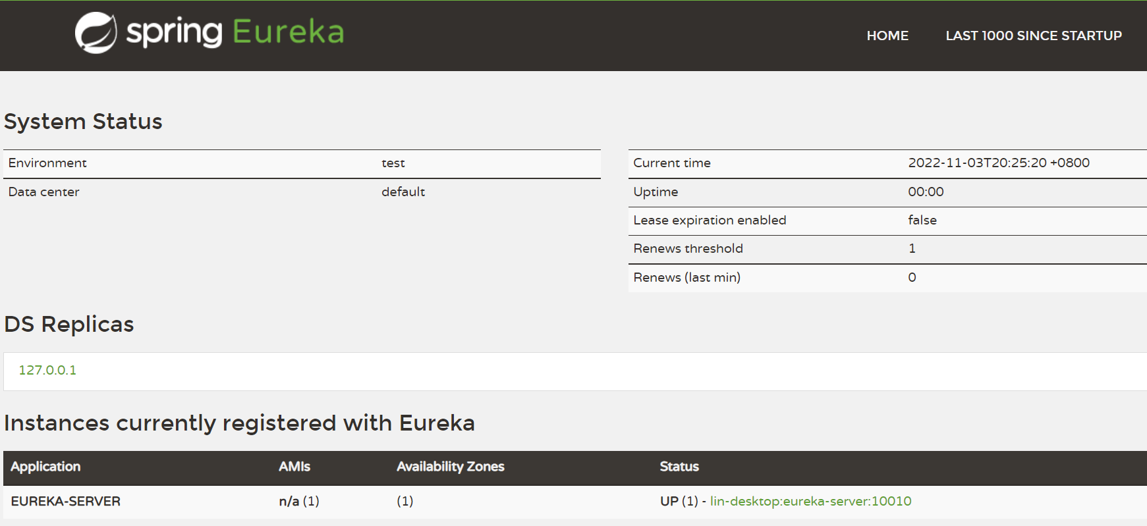This screenshot has height=526, width=1147.
Task: Select the Instances currently registered with Eureka heading
Action: tap(239, 423)
